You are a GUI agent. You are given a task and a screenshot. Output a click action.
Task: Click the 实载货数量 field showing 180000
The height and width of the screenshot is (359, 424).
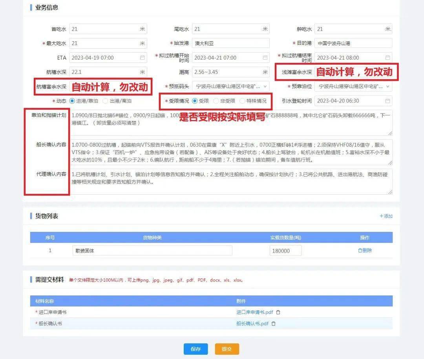(x=285, y=250)
